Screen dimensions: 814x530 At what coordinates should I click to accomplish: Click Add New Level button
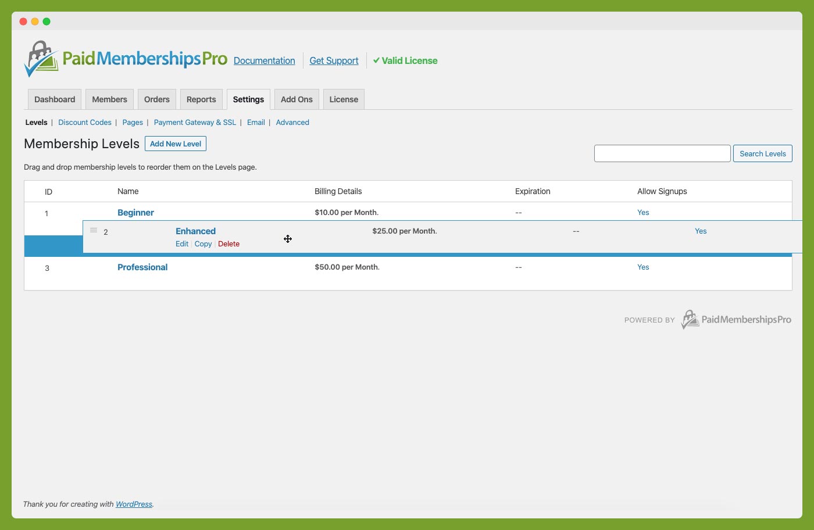(x=176, y=144)
